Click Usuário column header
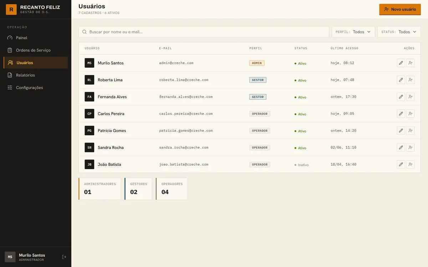 [x=92, y=48]
